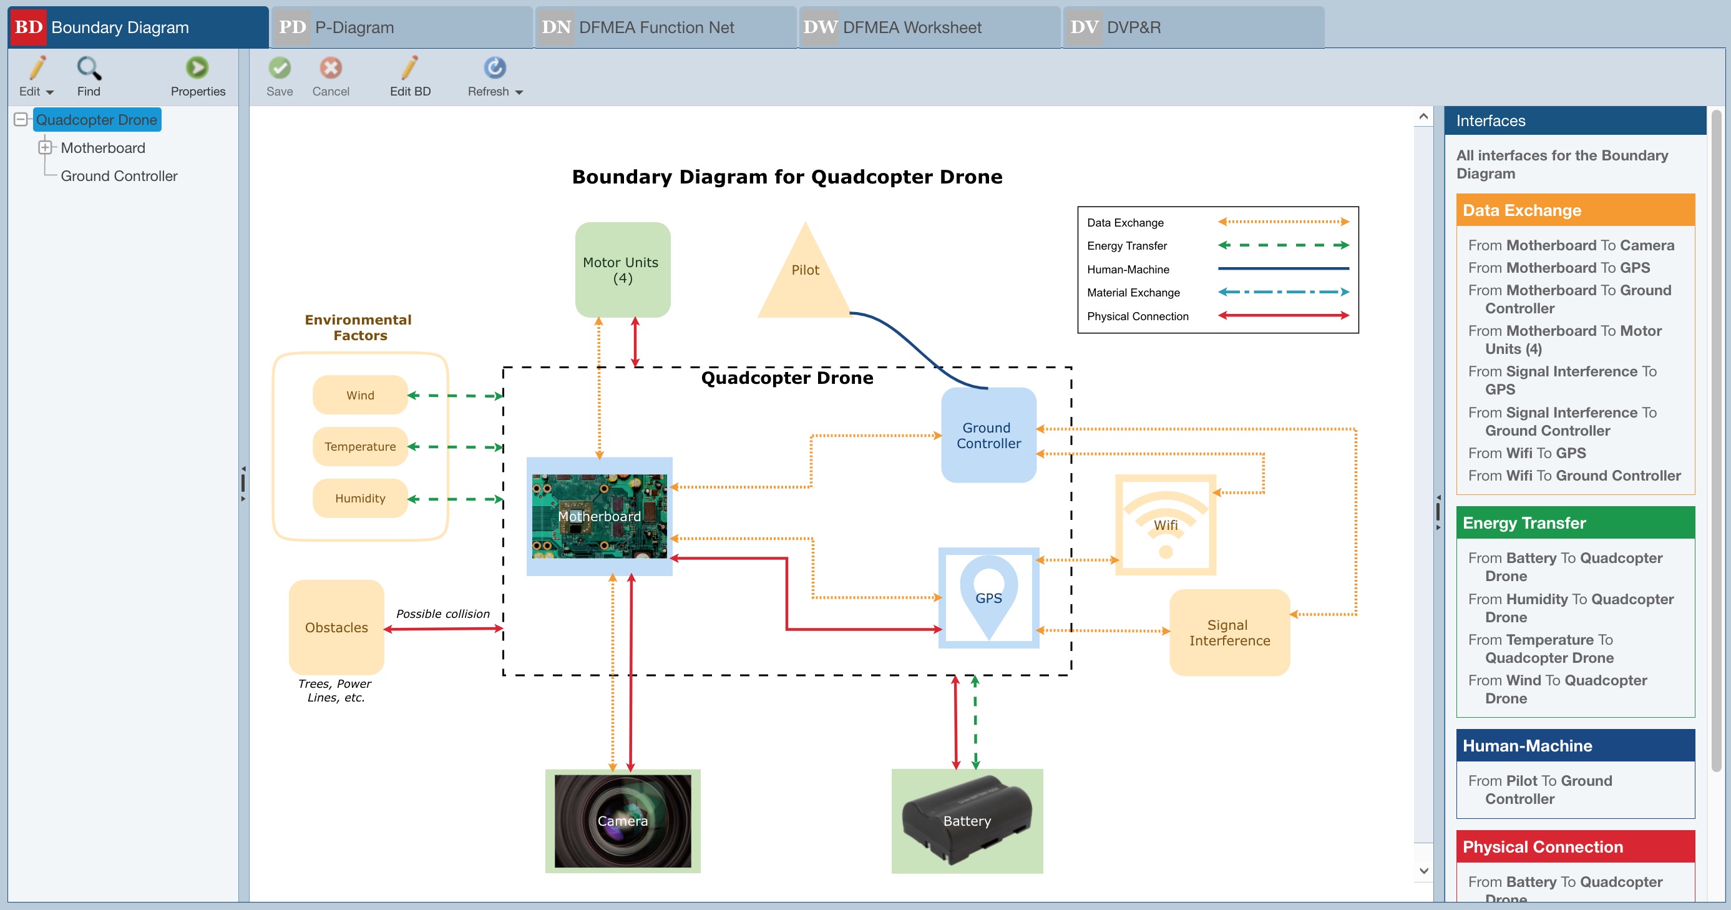Open the Edit BD editor

pyautogui.click(x=410, y=67)
